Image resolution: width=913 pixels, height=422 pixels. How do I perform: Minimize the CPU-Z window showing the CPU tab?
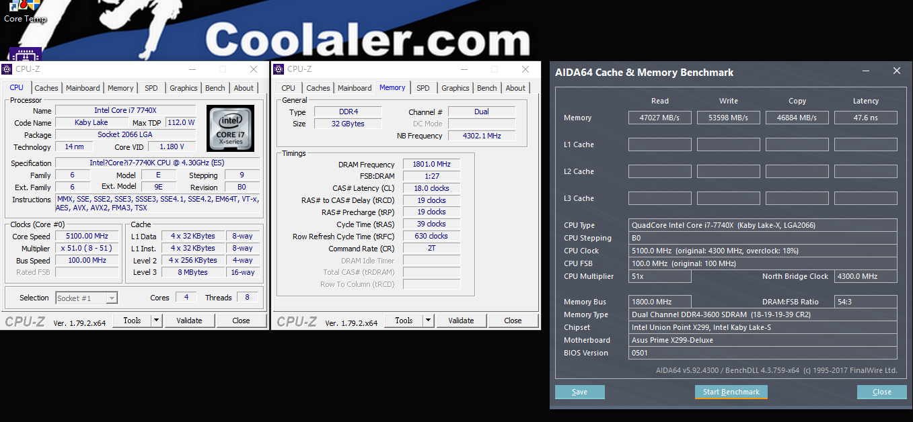[192, 69]
